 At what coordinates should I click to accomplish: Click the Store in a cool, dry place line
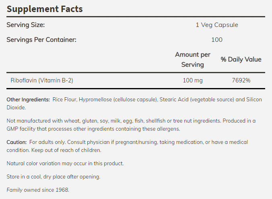pos(54,176)
